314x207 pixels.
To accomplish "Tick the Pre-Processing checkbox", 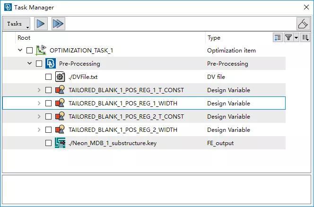I will pos(39,64).
